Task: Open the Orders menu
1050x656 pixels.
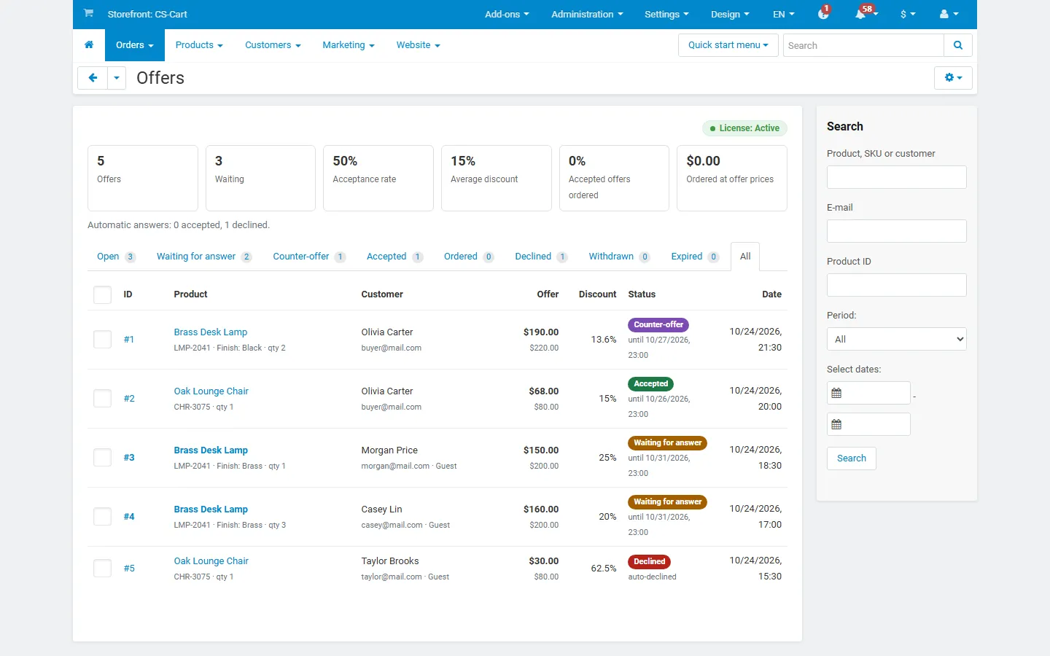Action: (135, 45)
